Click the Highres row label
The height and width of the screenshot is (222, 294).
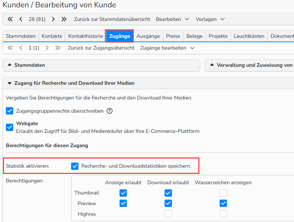[x=87, y=214]
